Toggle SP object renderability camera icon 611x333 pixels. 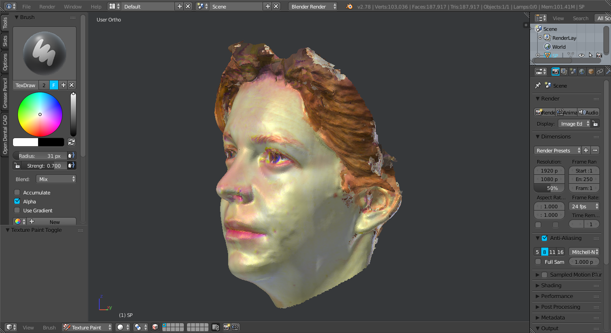599,55
